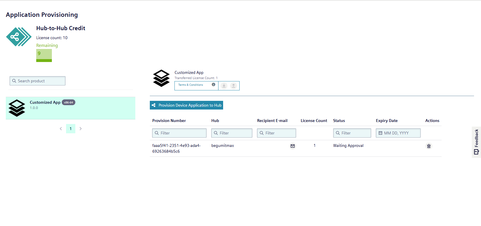
Task: Go to the next page of products
Action: pyautogui.click(x=81, y=129)
